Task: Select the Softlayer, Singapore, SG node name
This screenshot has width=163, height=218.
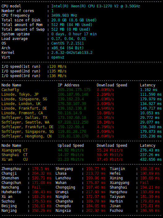Action: pos(28,132)
